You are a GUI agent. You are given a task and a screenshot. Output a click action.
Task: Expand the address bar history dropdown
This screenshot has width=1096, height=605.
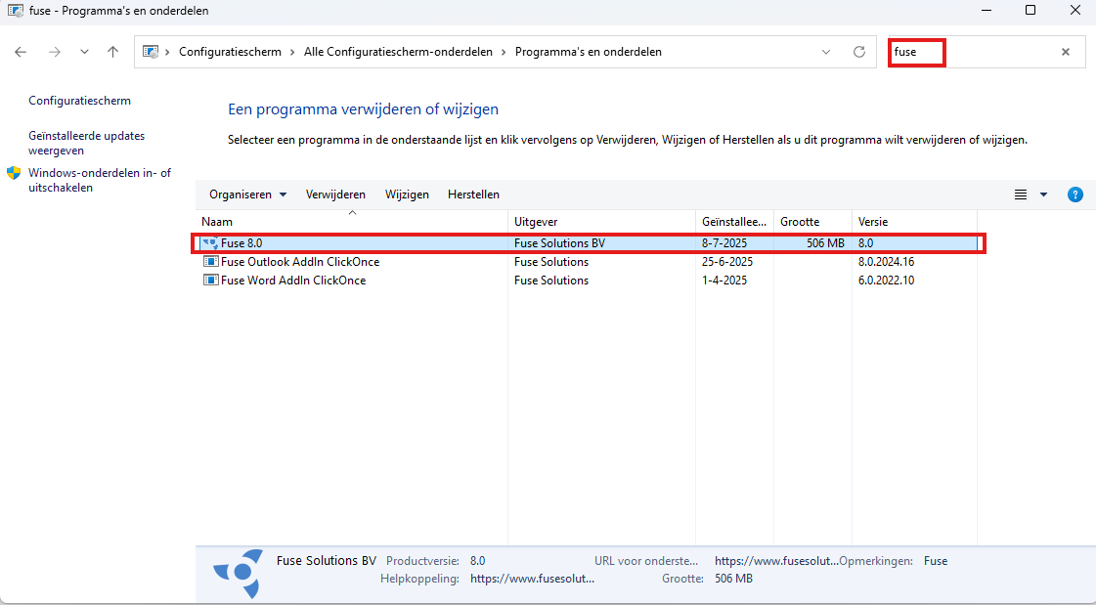click(x=826, y=52)
